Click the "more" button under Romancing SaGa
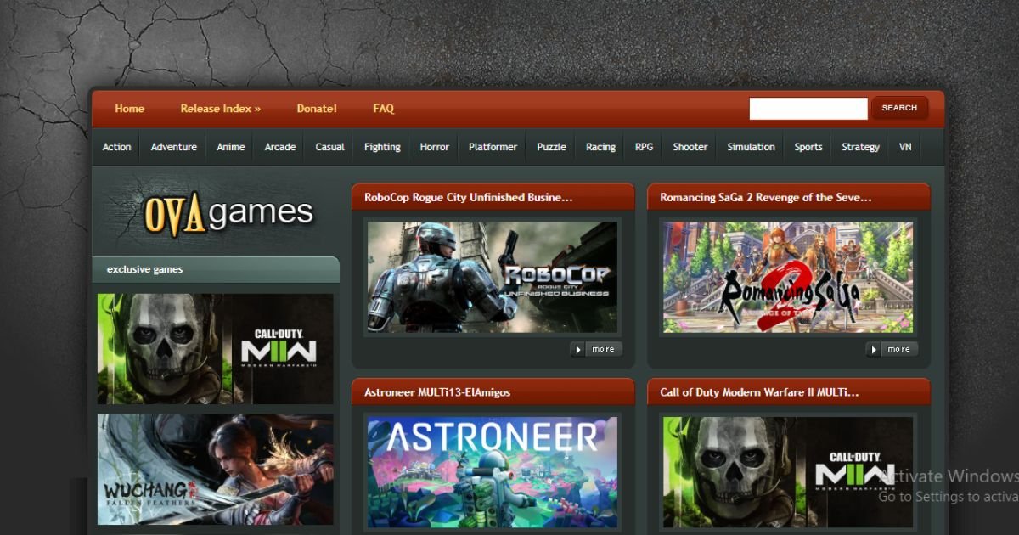Screen dimensions: 1019x535 [x=892, y=349]
